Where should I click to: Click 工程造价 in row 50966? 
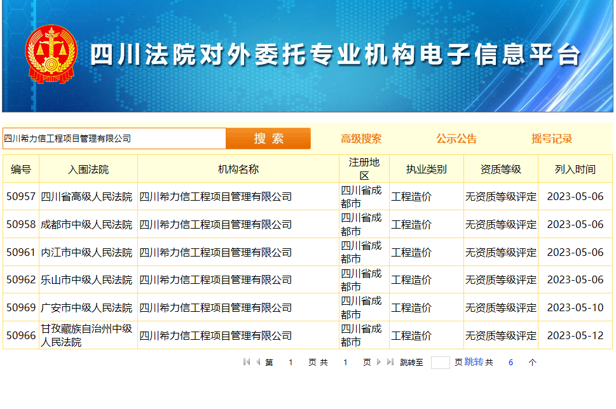(411, 335)
